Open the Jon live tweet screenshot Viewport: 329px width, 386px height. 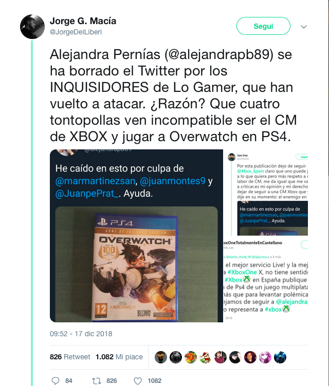click(x=266, y=192)
